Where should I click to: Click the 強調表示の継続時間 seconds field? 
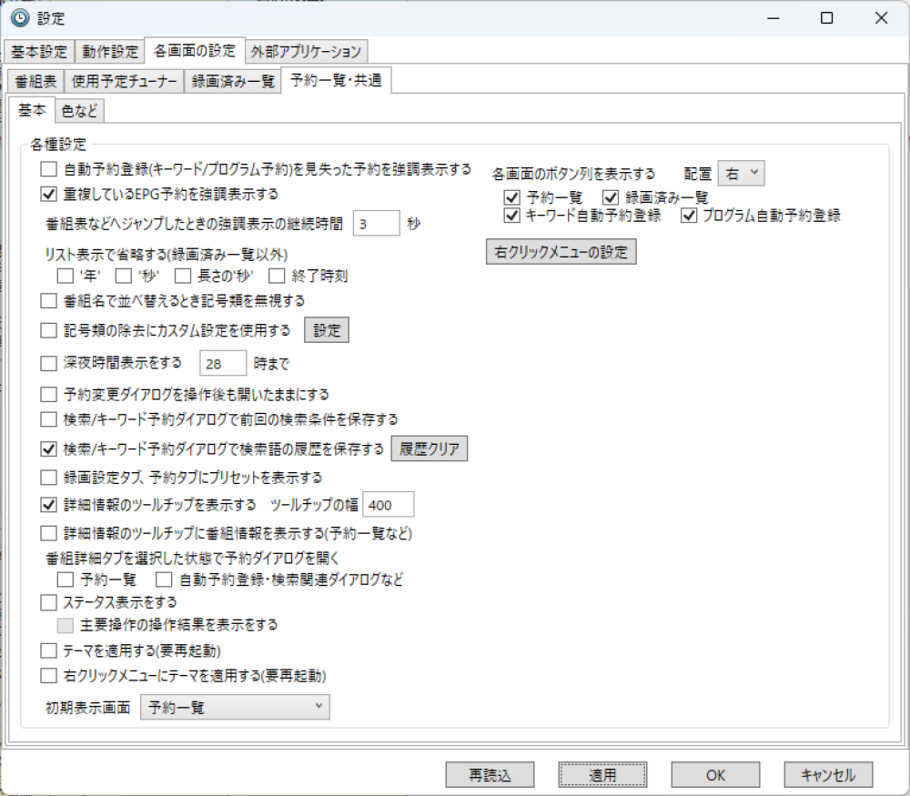point(376,224)
